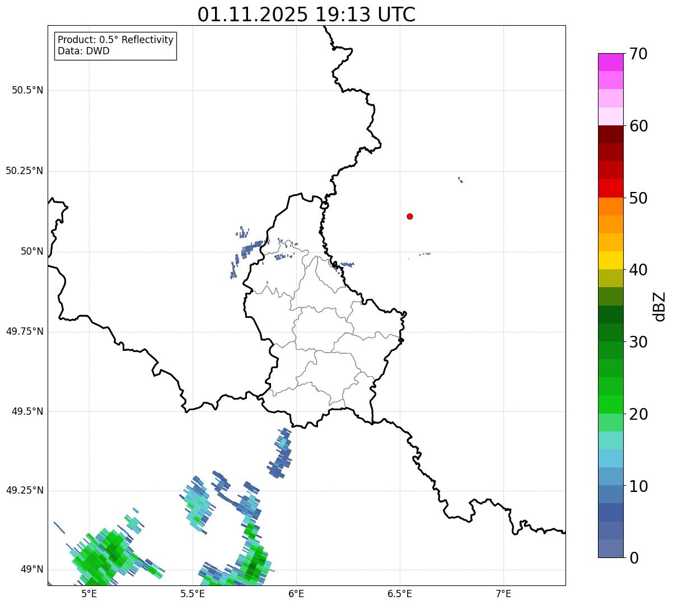Click the yellow colorbar segment above 40
This screenshot has width=673, height=605.
[610, 260]
